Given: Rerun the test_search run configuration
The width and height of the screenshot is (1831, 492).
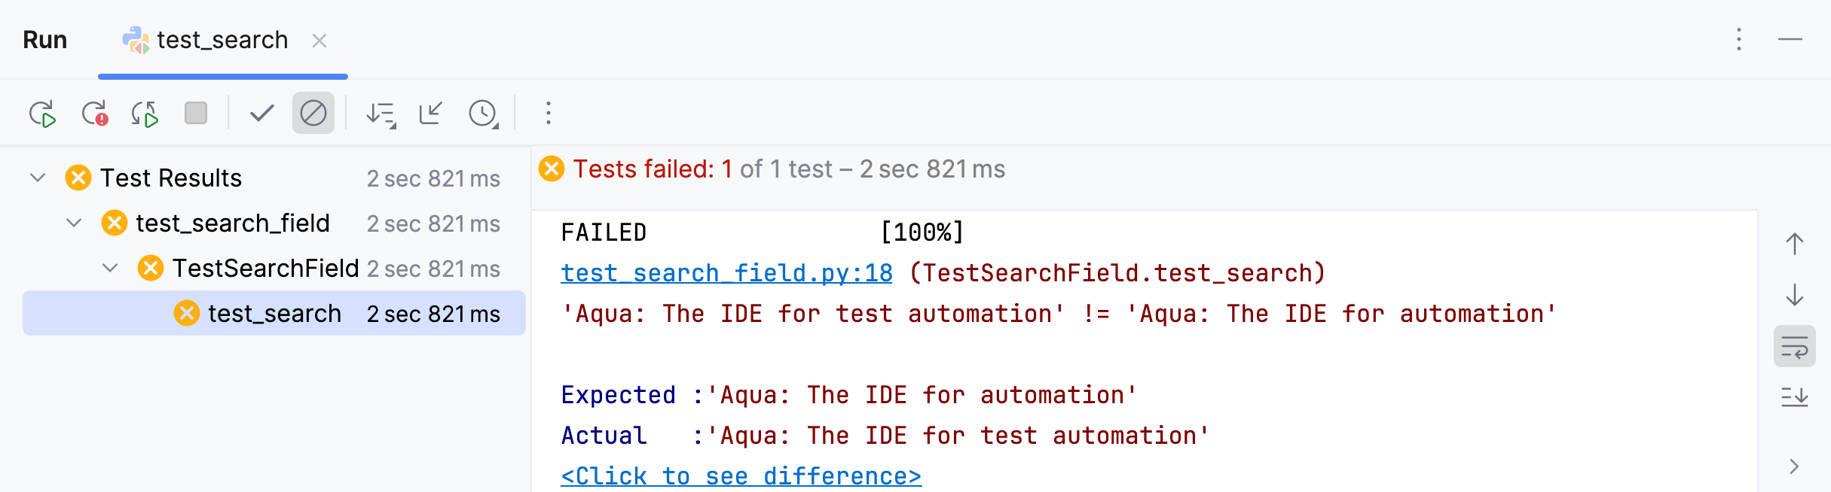Looking at the screenshot, I should coord(43,113).
